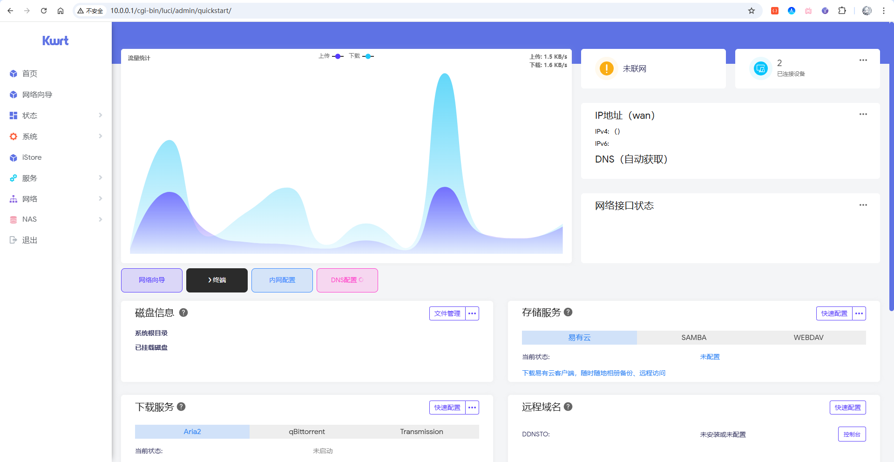The height and width of the screenshot is (462, 894).
Task: Click help icon next to 下载服务
Action: (x=181, y=407)
